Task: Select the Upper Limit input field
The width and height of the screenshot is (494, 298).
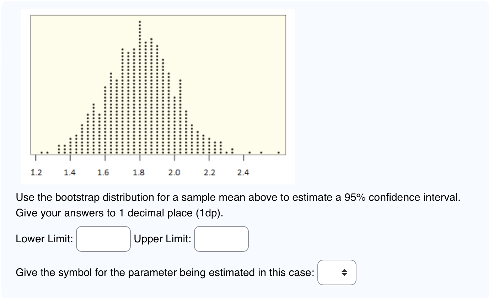Action: coord(221,239)
